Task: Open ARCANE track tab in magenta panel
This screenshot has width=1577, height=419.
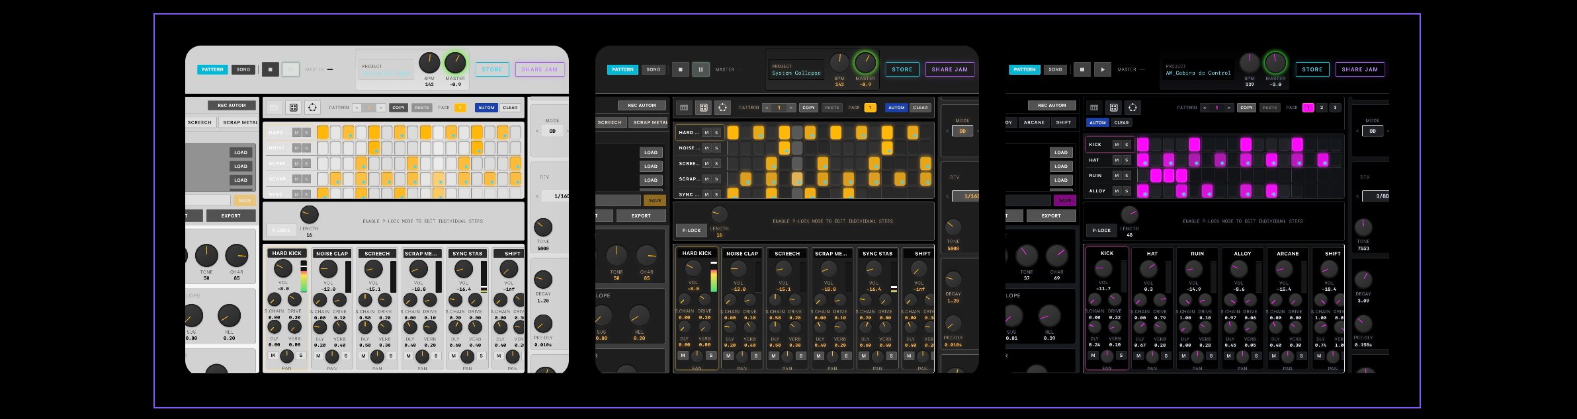Action: 1034,122
